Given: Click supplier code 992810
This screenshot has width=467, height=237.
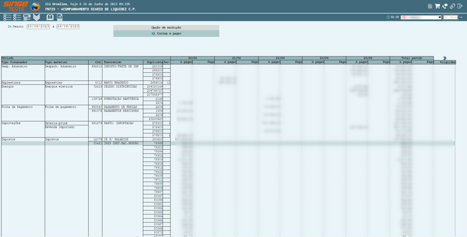Looking at the screenshot, I should tap(95, 66).
